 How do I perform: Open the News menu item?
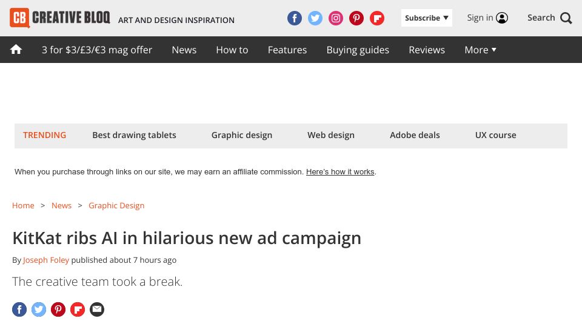tap(184, 50)
